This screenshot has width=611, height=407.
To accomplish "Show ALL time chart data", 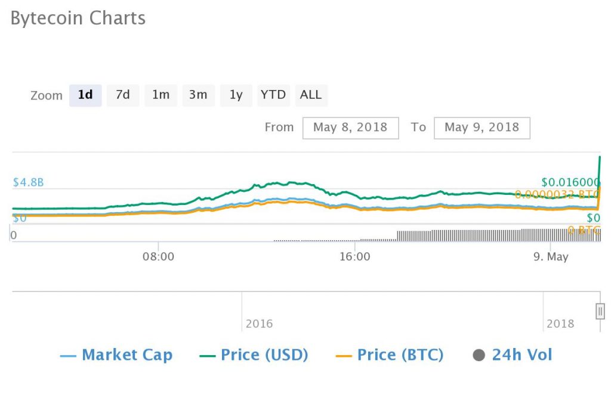I will (311, 95).
